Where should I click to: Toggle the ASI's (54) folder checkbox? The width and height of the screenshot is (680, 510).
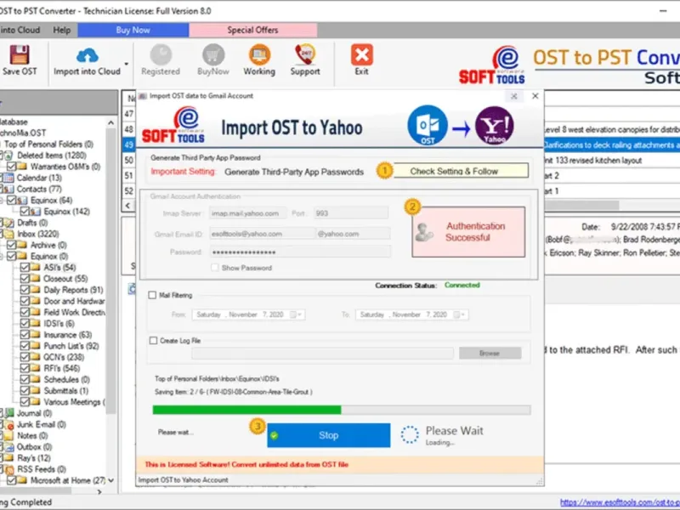pos(25,267)
